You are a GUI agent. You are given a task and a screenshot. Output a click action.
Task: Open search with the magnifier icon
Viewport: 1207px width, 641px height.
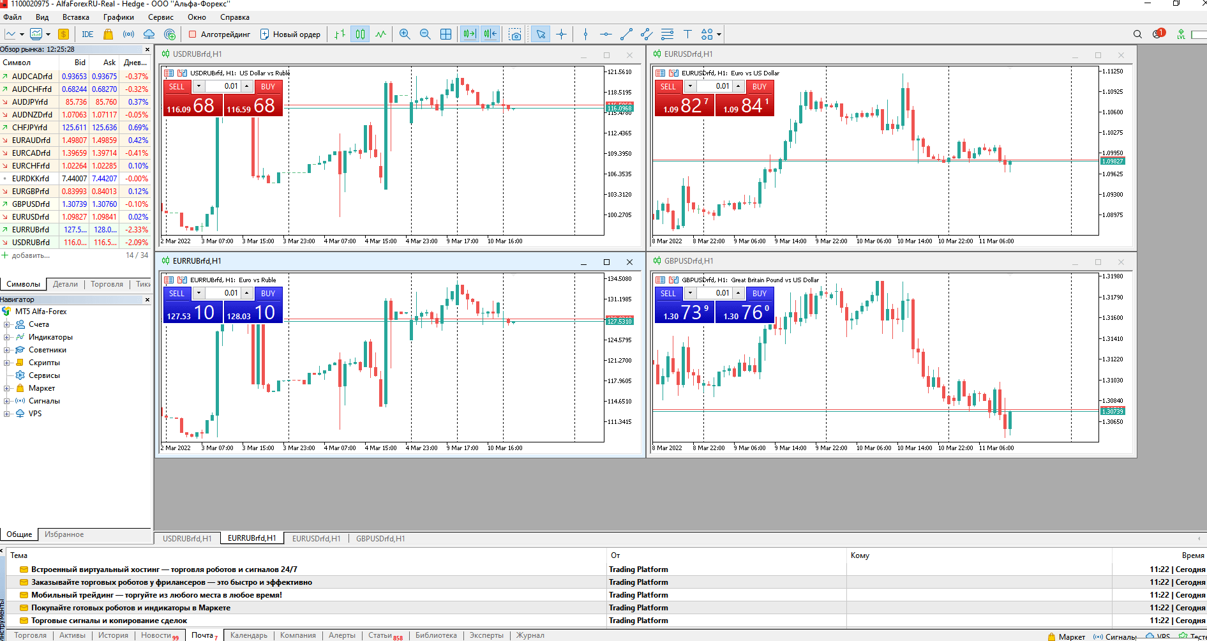tap(1137, 34)
